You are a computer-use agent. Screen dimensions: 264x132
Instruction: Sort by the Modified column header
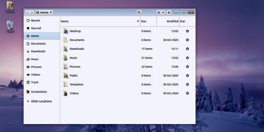pos(172,21)
